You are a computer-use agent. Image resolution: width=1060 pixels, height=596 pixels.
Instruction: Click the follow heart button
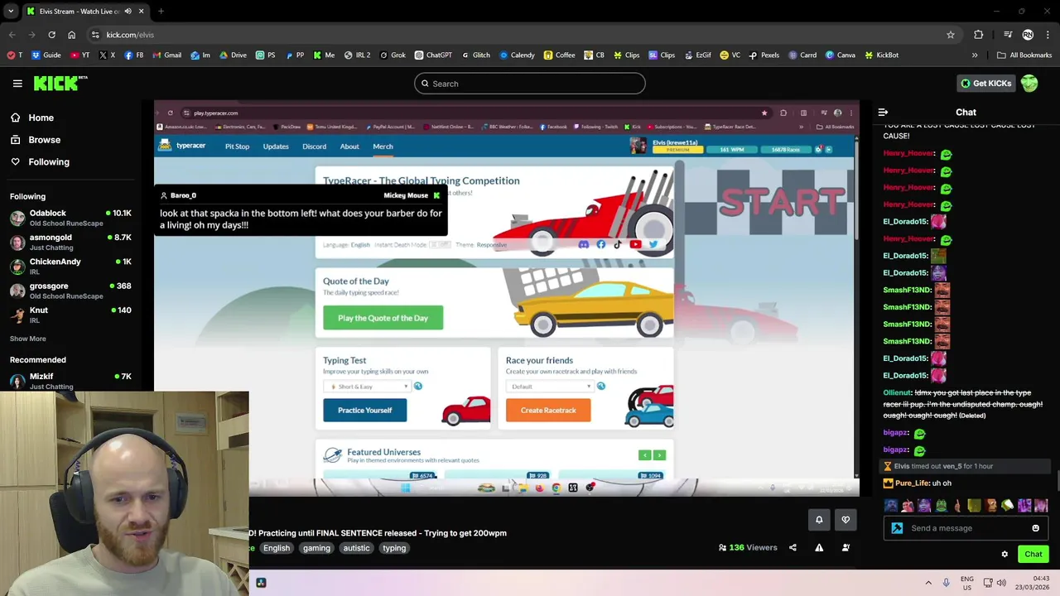coord(846,520)
